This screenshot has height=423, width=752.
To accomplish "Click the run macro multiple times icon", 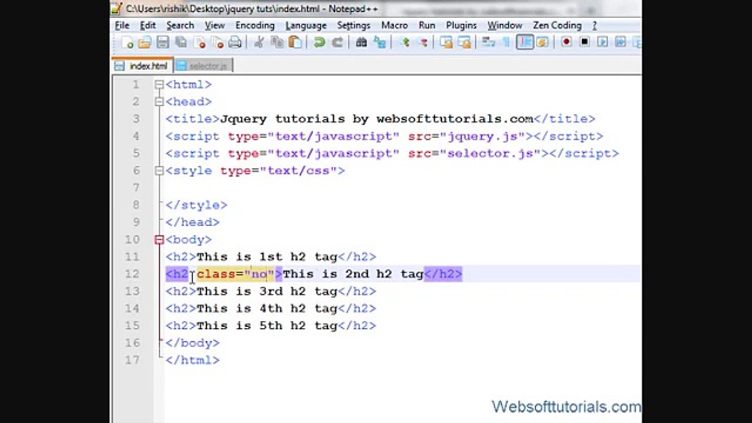I will click(x=620, y=42).
